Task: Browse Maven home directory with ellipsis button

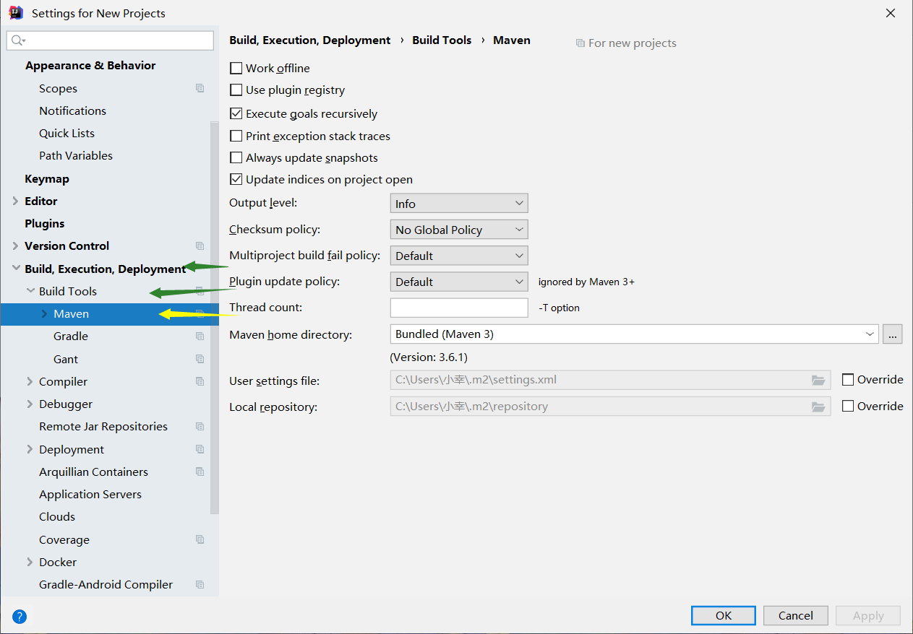Action: [x=893, y=334]
